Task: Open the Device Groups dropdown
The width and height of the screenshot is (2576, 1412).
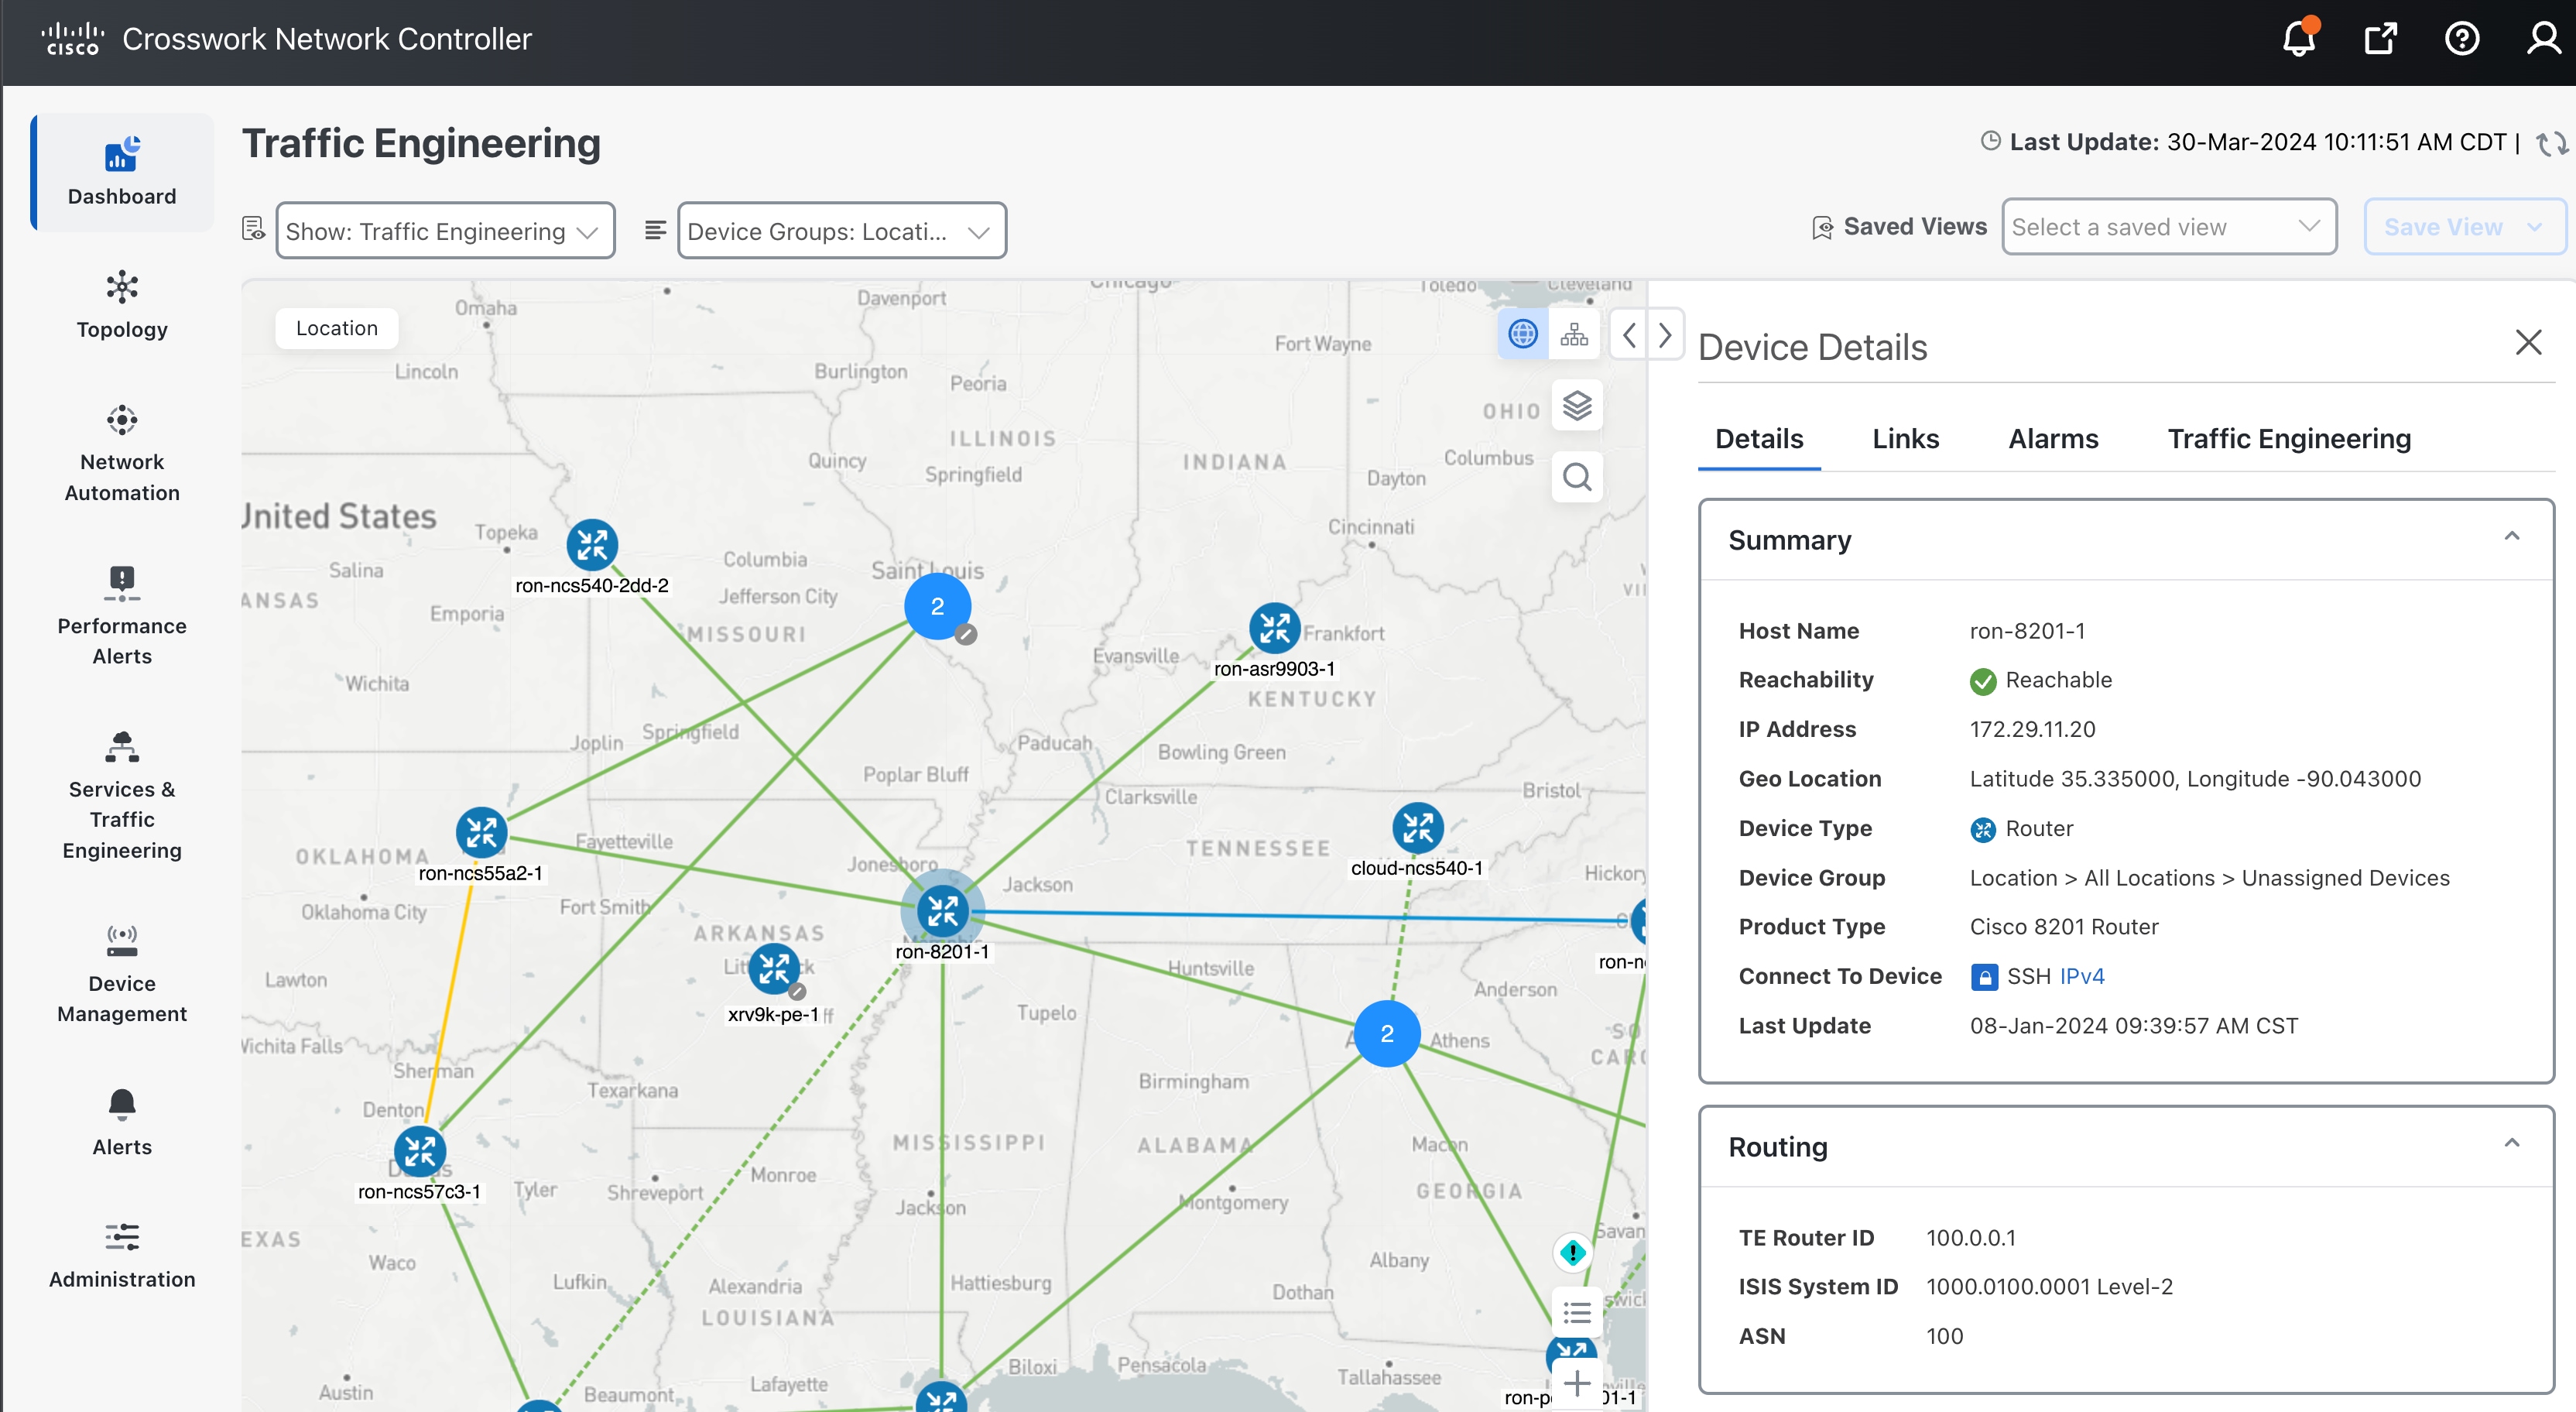Action: pos(842,231)
